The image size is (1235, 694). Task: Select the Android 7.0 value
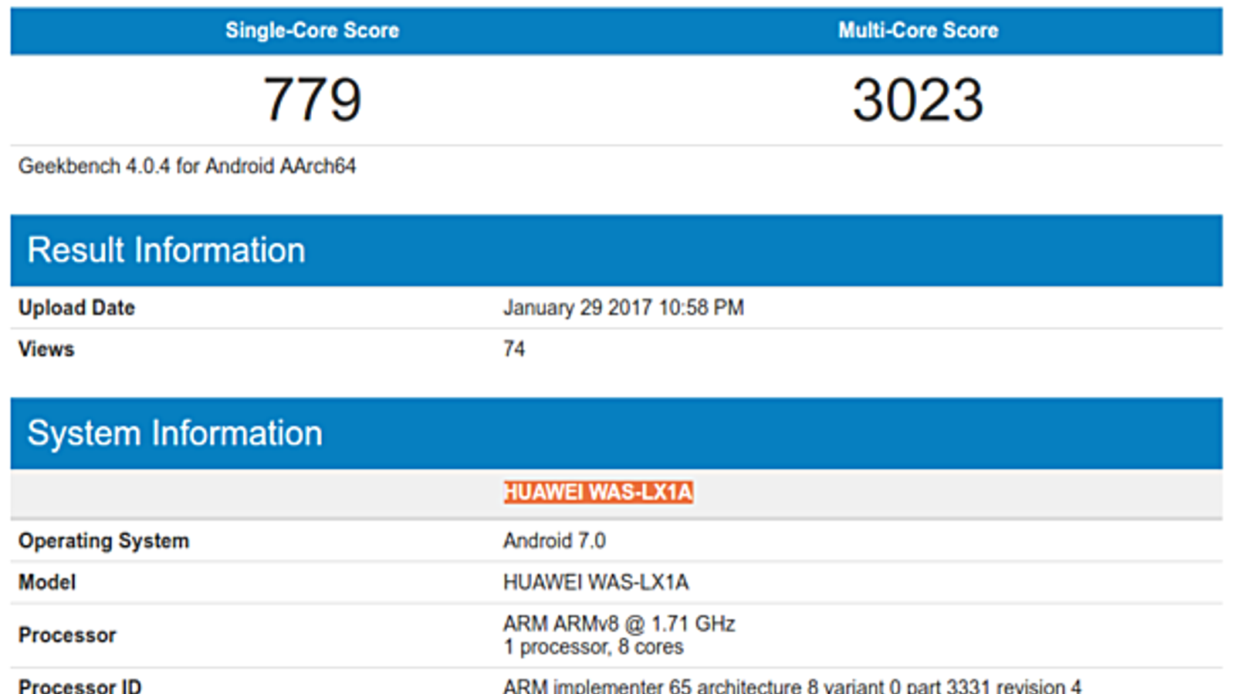[554, 541]
